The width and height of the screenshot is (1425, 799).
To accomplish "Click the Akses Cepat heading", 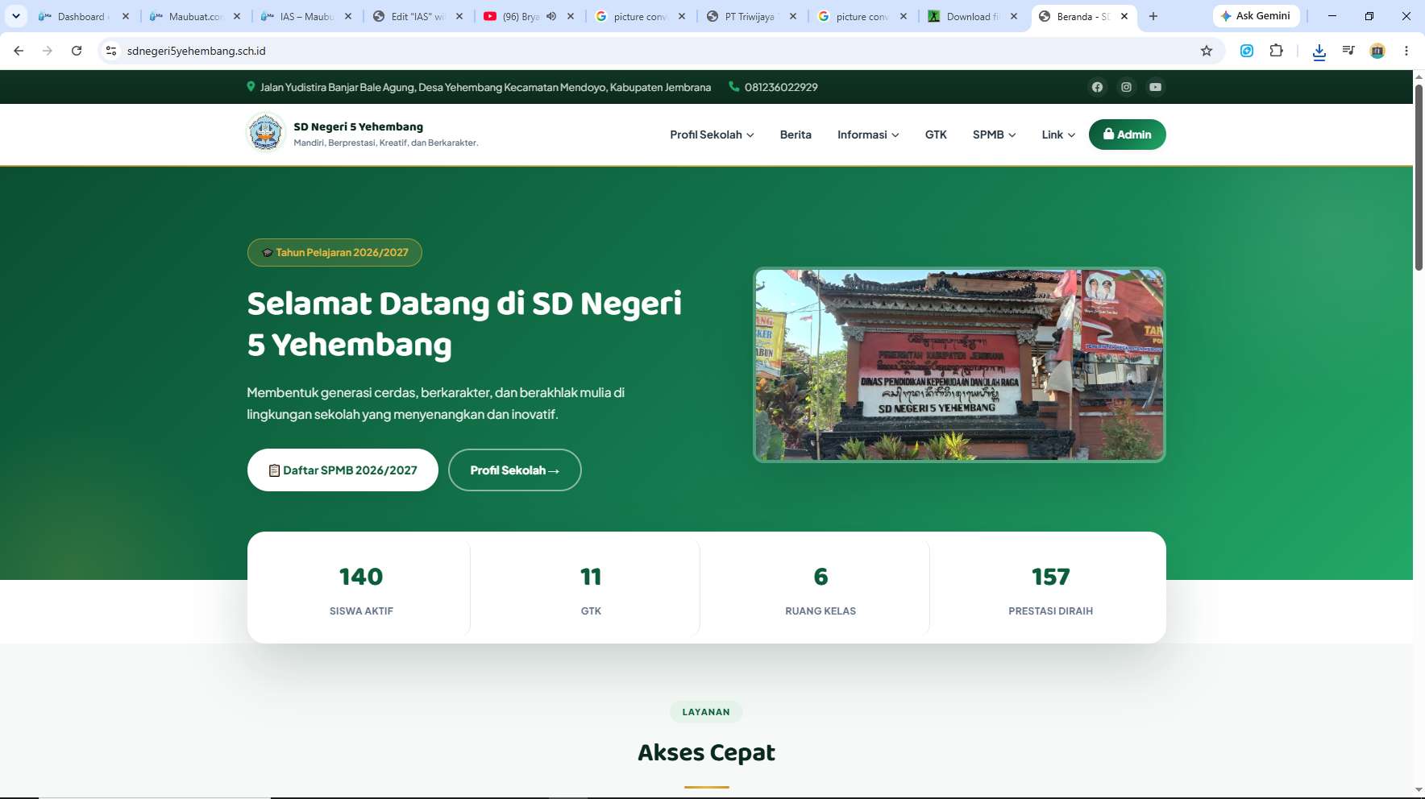I will tap(706, 752).
